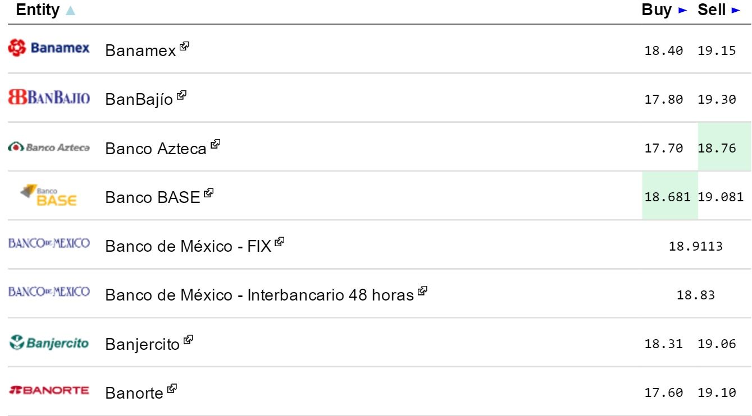Click the Banamex logo icon

click(49, 48)
